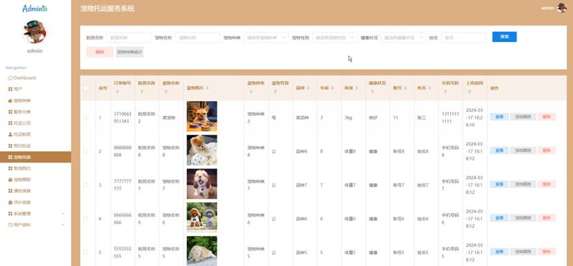Click the blue 搜索 search button
Image resolution: width=573 pixels, height=266 pixels.
504,37
